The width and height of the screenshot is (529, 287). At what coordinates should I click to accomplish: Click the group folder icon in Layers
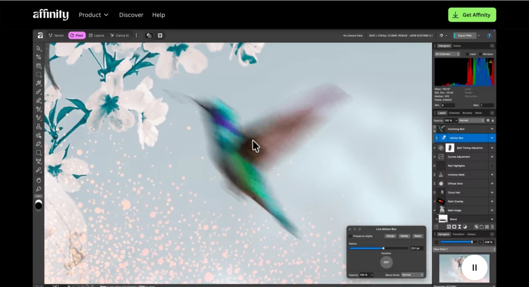click(482, 227)
